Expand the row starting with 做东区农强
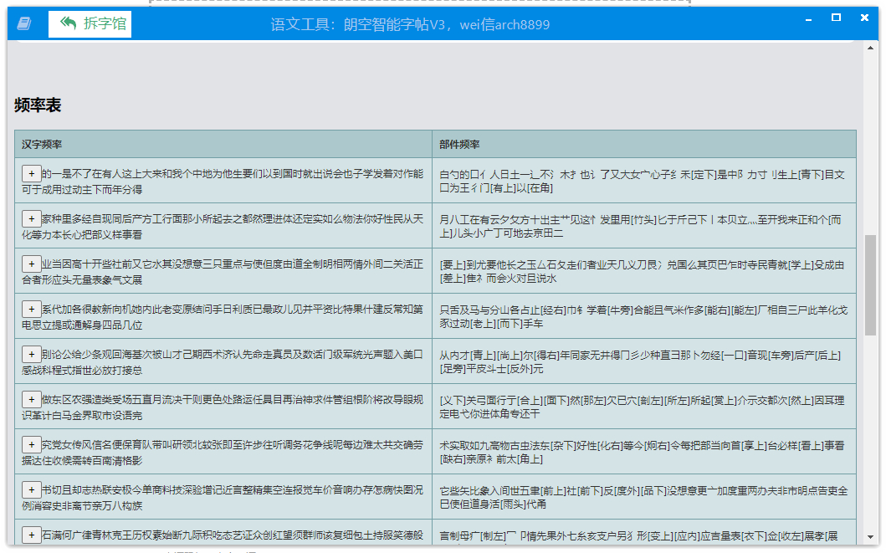Screen dimensions: 886x553 click(x=32, y=399)
